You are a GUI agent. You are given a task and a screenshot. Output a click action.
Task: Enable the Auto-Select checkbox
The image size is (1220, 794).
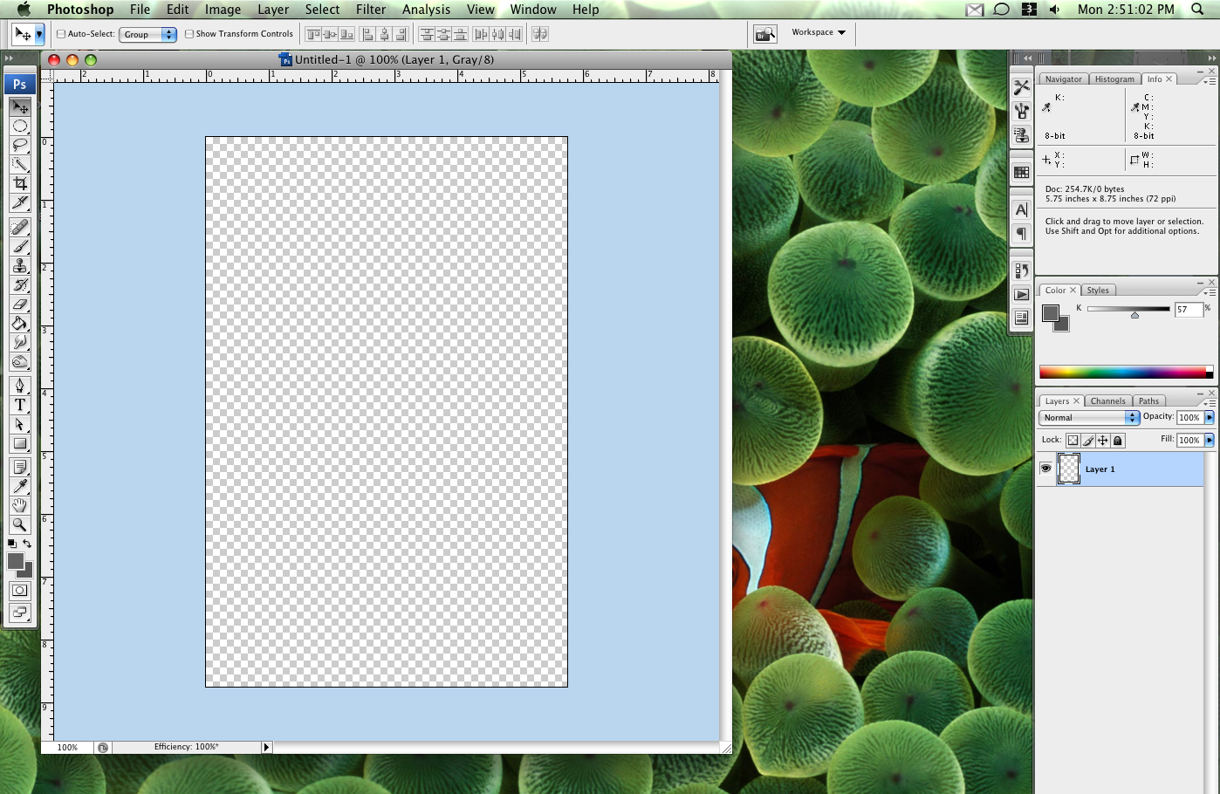tap(60, 34)
